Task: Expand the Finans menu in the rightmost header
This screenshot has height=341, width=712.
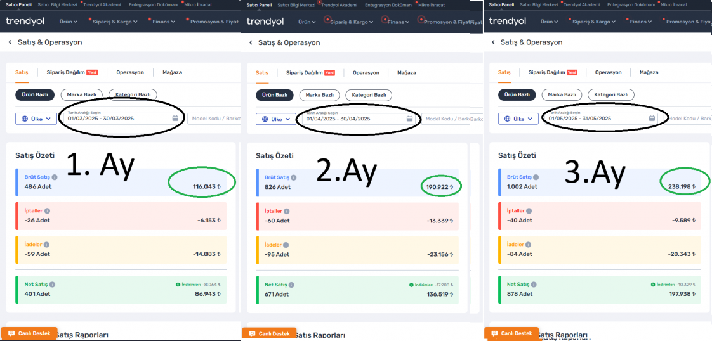Action: click(x=638, y=22)
